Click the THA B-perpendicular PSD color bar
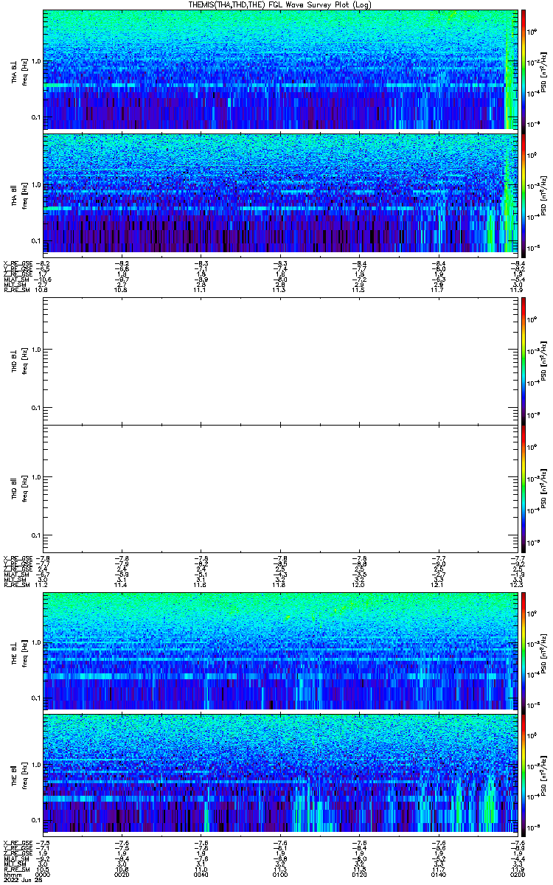Image resolution: width=553 pixels, height=885 pixels. tap(524, 70)
